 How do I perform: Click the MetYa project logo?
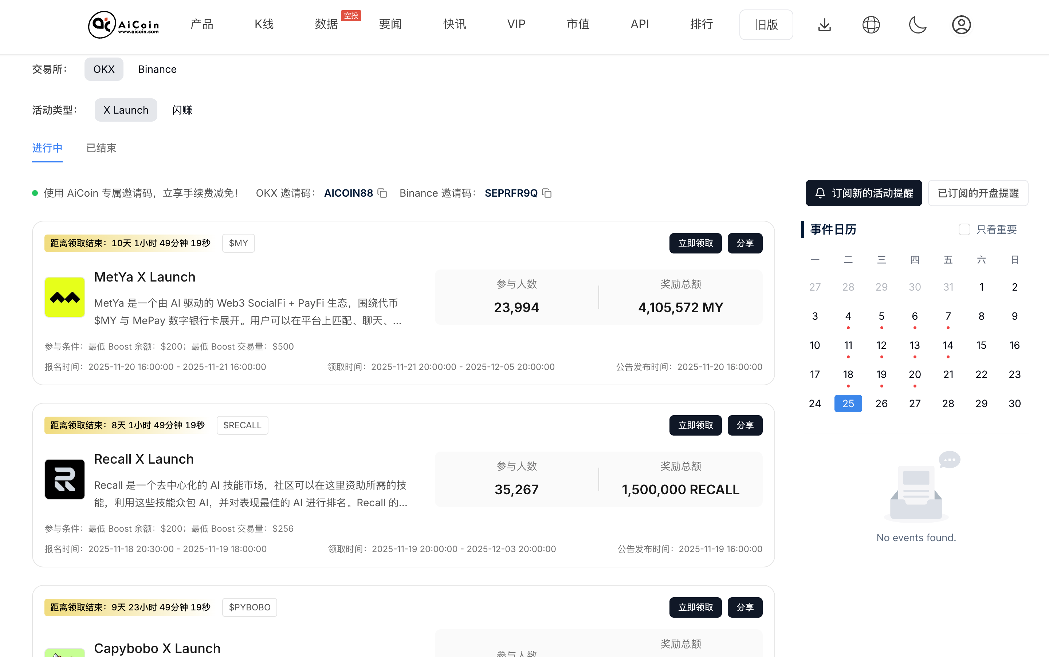click(65, 297)
